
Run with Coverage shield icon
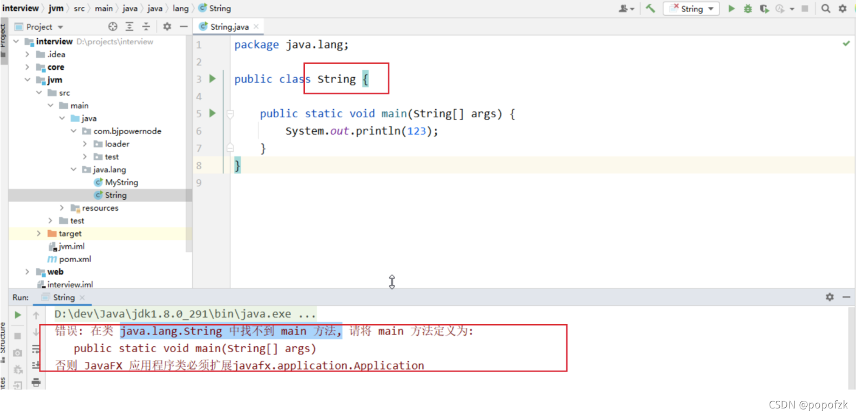(764, 8)
